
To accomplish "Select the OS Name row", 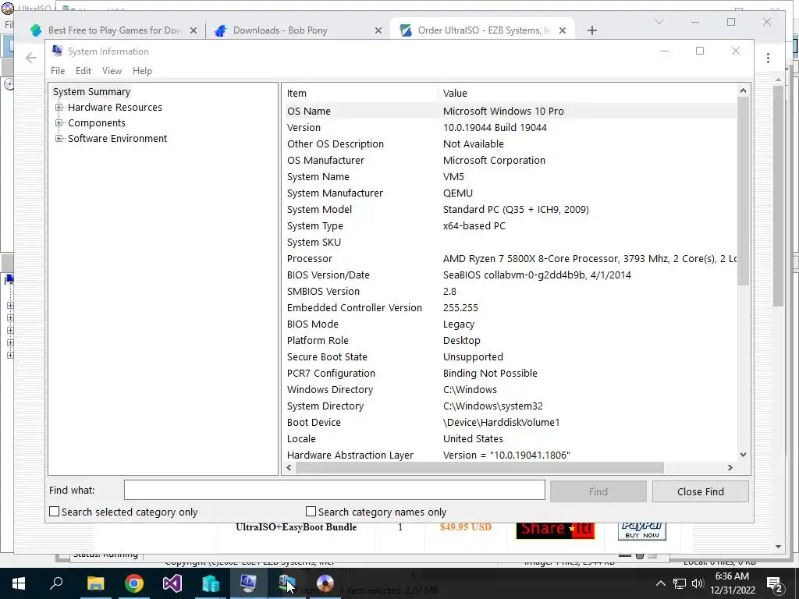I will 511,111.
